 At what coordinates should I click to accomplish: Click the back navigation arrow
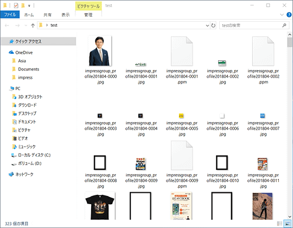[x=7, y=26]
